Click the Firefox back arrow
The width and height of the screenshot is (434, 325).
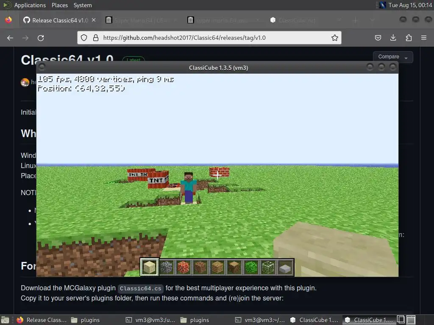tap(10, 38)
